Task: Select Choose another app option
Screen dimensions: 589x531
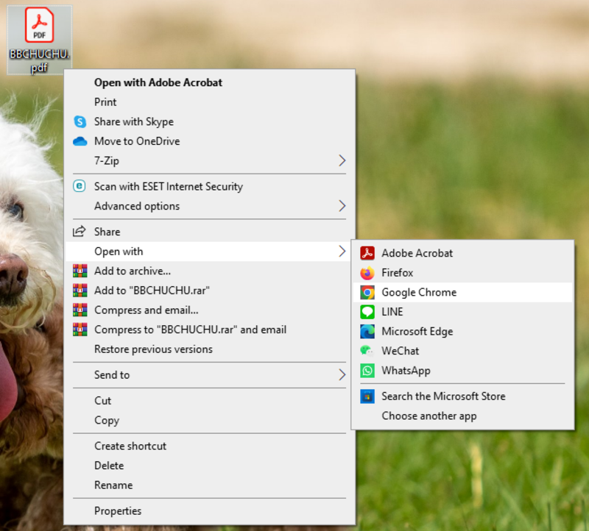Action: (x=428, y=416)
